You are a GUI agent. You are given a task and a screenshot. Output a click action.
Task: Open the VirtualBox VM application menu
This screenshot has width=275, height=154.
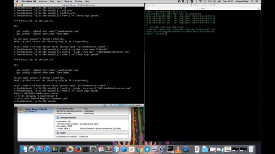[x=29, y=1]
